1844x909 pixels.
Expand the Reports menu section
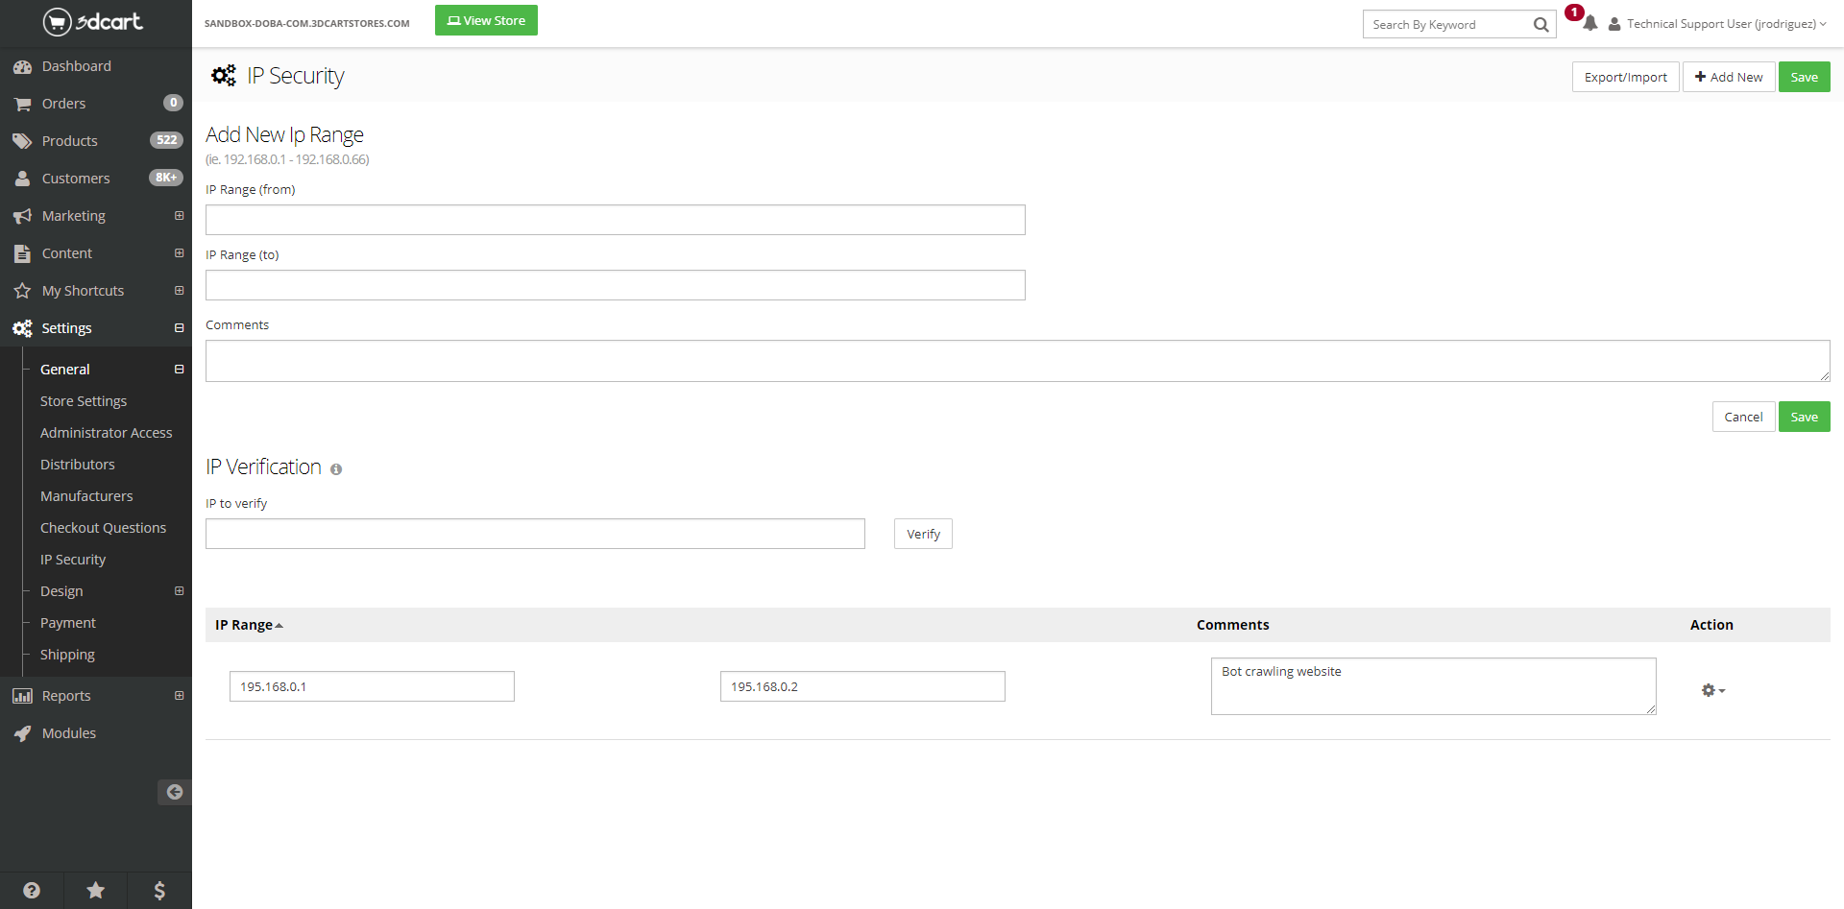coord(179,696)
